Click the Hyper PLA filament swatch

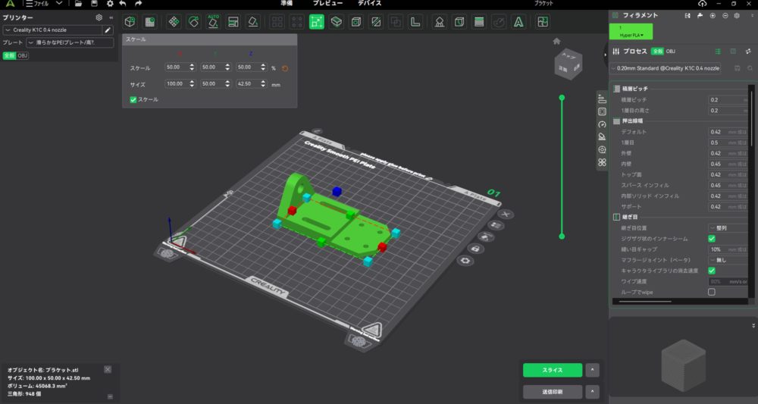[631, 31]
